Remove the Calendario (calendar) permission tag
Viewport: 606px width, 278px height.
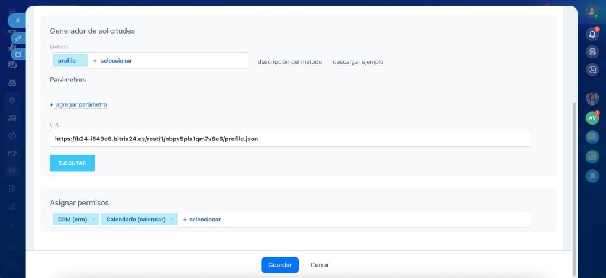tap(172, 220)
